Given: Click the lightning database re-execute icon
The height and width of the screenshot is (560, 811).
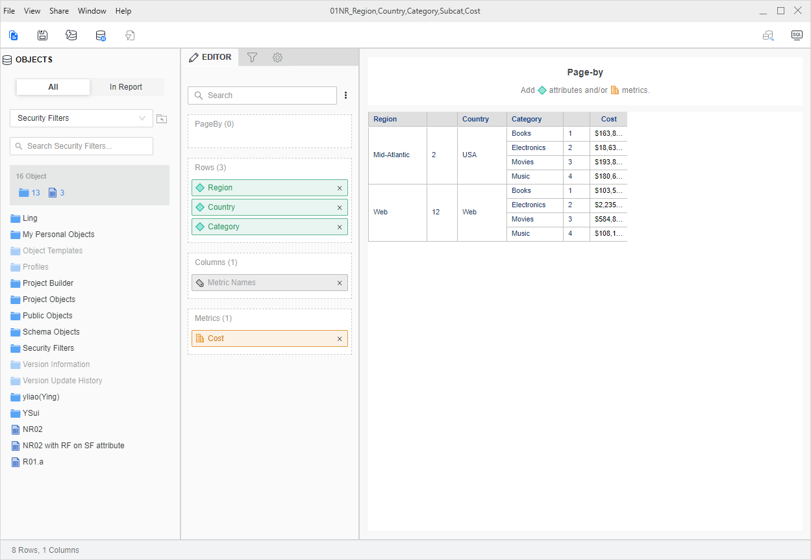Looking at the screenshot, I should click(71, 36).
